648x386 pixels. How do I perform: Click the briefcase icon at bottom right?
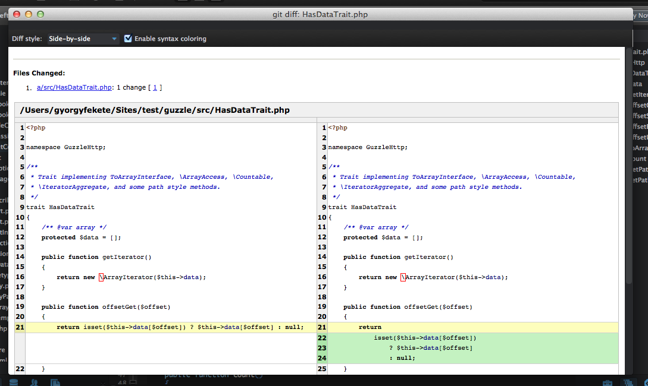(607, 382)
